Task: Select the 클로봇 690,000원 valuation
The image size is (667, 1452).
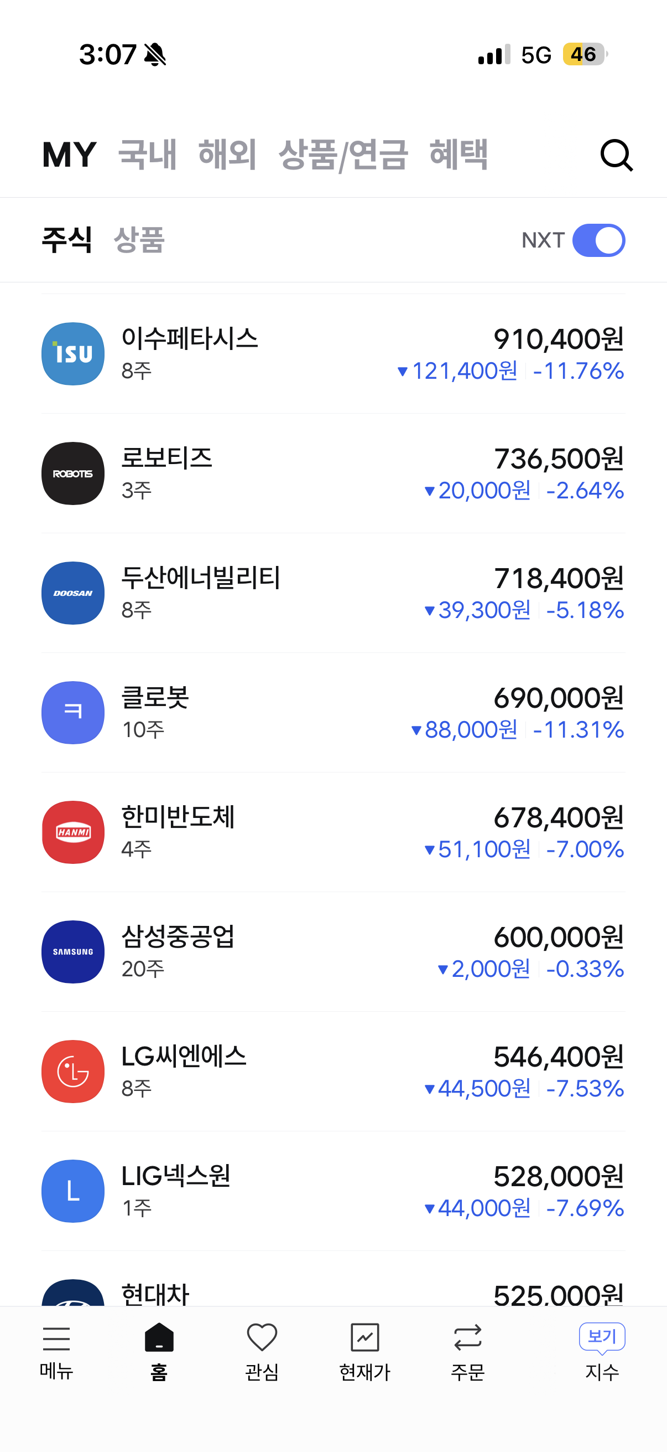Action: [x=559, y=698]
